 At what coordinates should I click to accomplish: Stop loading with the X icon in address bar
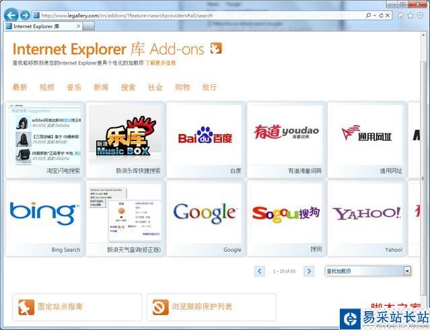click(x=388, y=15)
